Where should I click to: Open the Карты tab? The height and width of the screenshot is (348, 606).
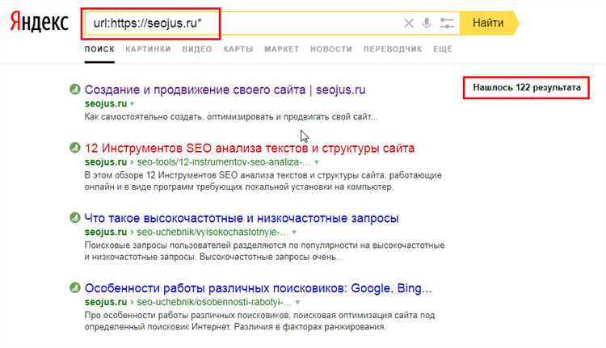238,49
